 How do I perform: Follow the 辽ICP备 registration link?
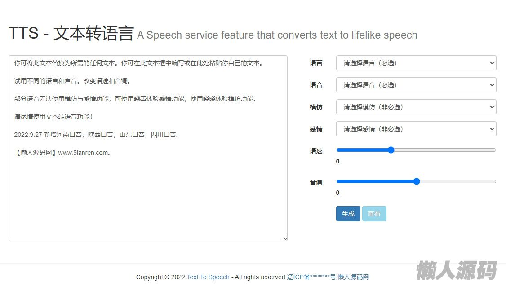tap(311, 277)
